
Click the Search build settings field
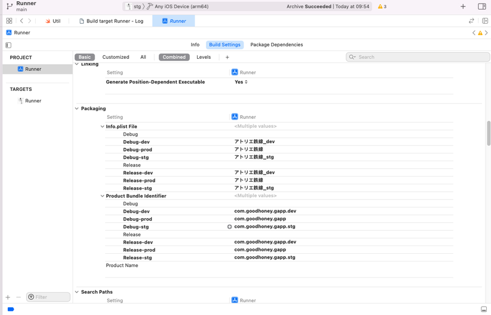418,57
